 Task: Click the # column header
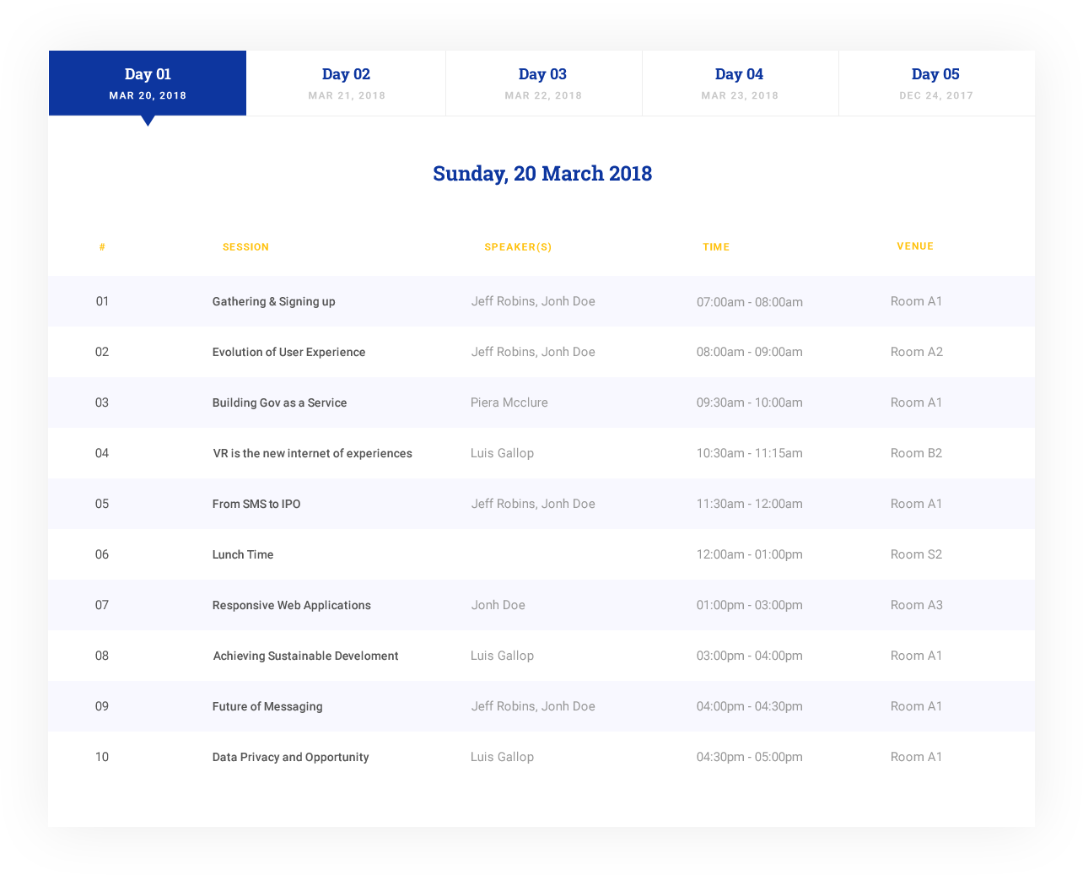[102, 247]
